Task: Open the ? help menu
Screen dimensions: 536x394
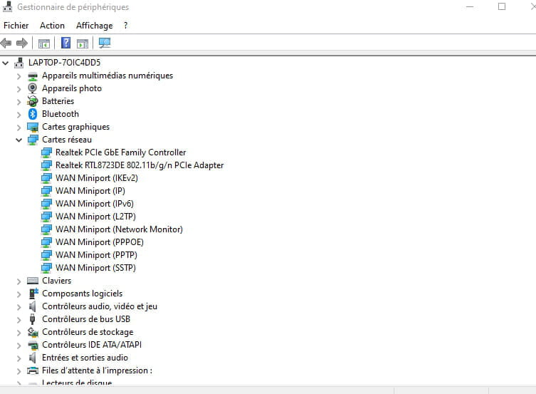Action: click(126, 26)
